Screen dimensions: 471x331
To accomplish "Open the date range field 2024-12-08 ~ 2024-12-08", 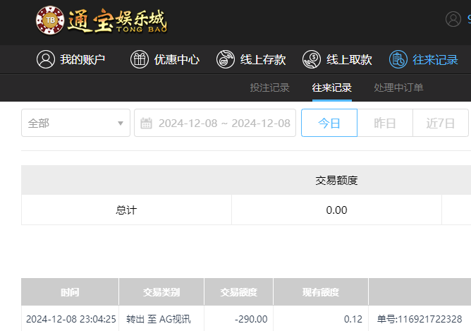I will pos(215,123).
